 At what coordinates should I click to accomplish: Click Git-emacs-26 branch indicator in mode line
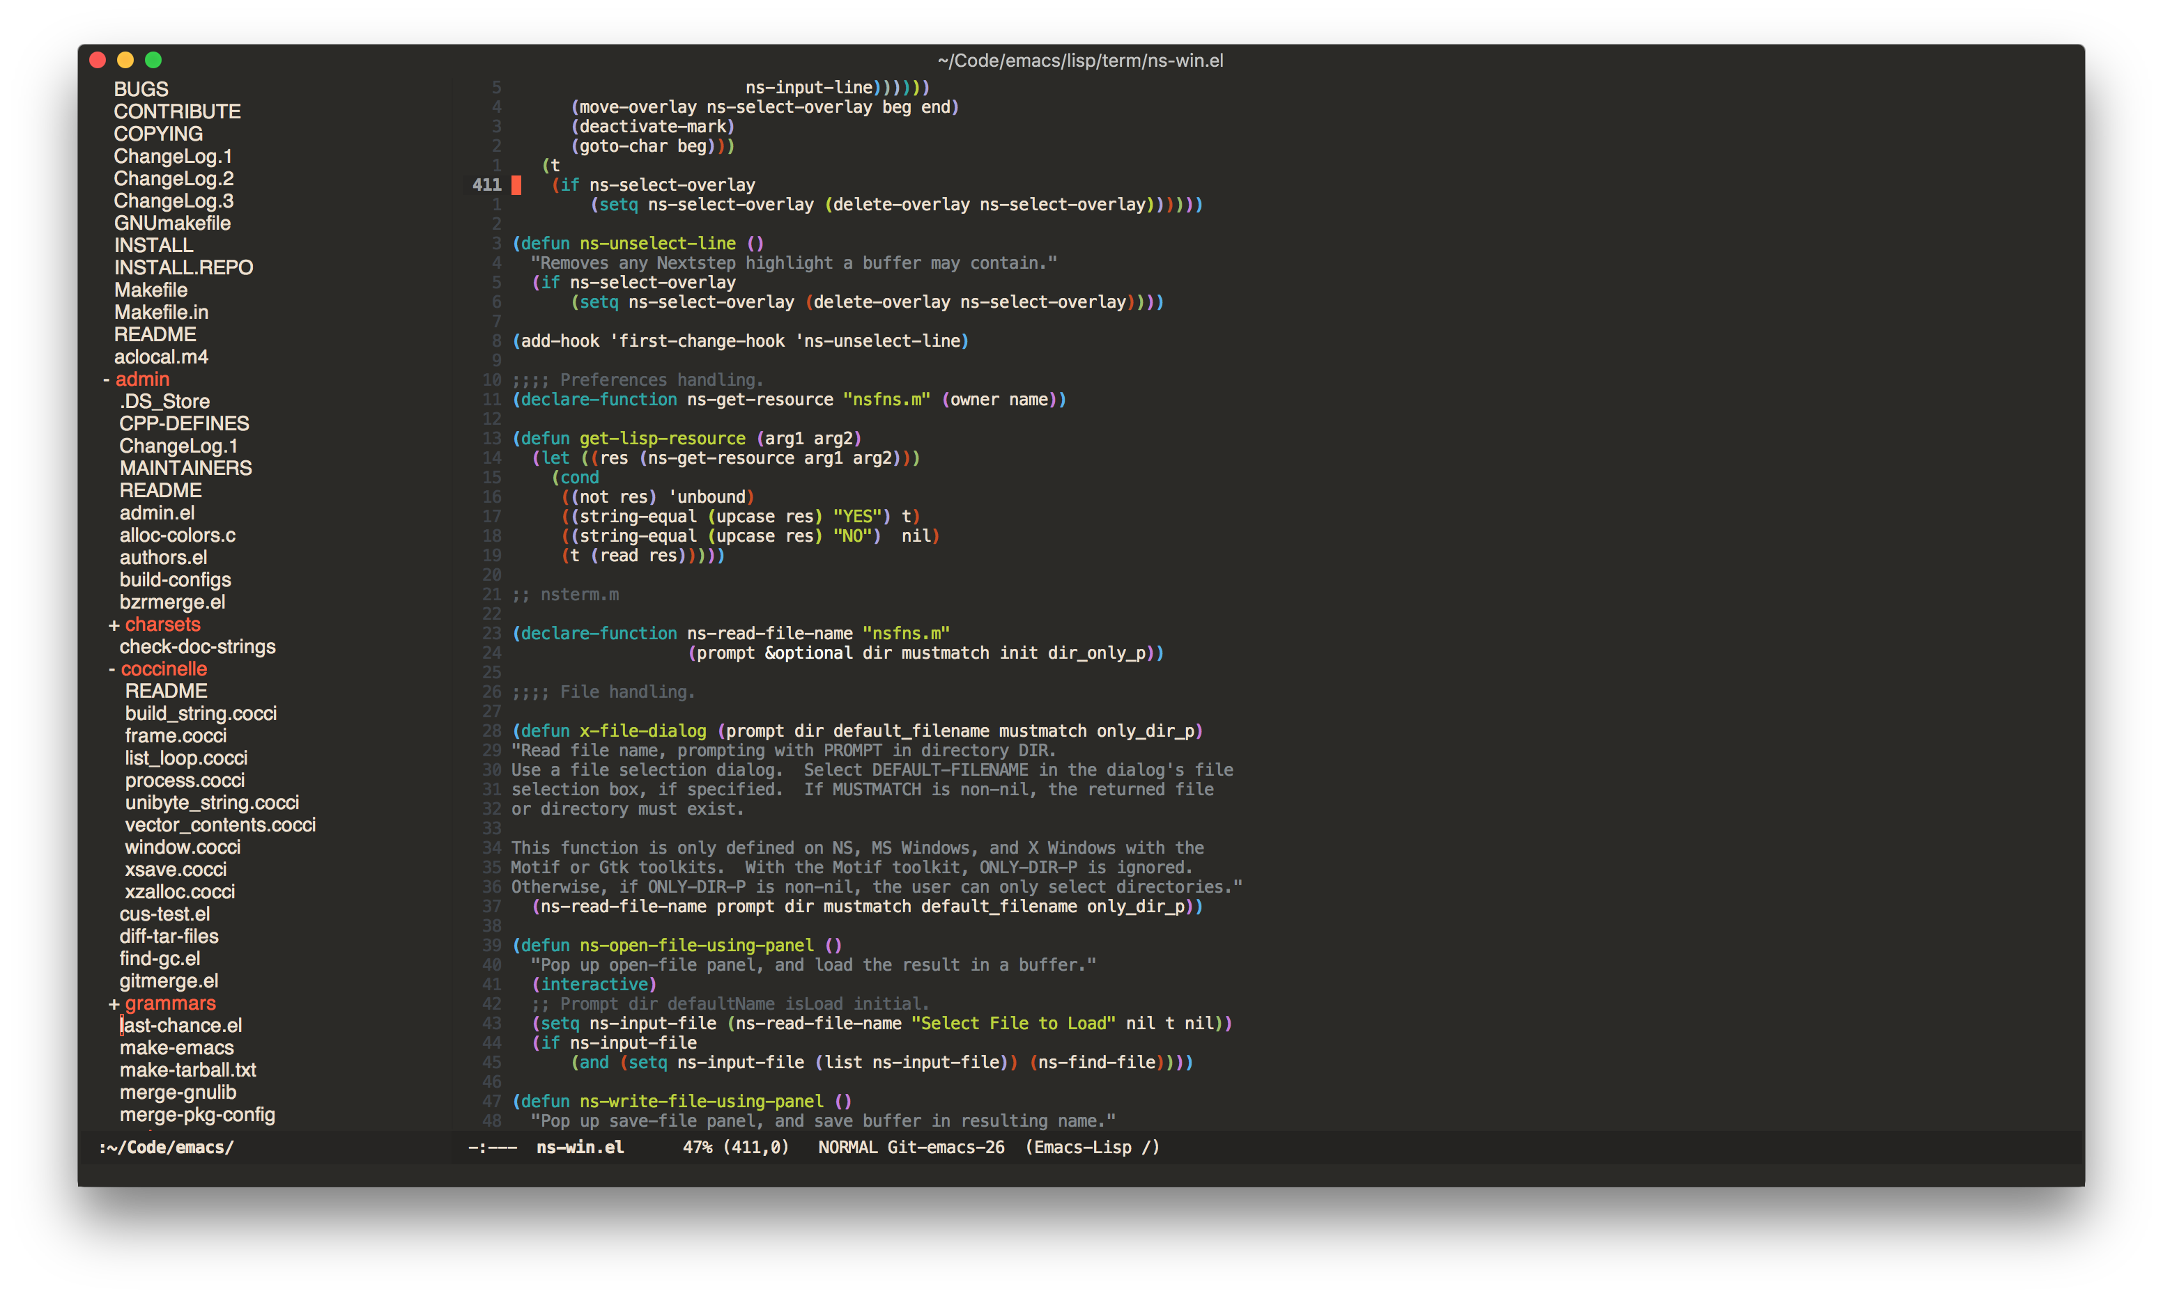pos(945,1147)
